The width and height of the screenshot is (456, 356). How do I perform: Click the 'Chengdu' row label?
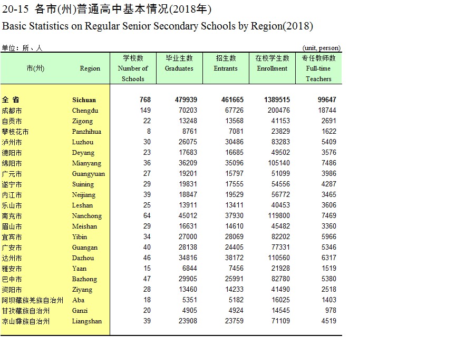[x=85, y=111]
